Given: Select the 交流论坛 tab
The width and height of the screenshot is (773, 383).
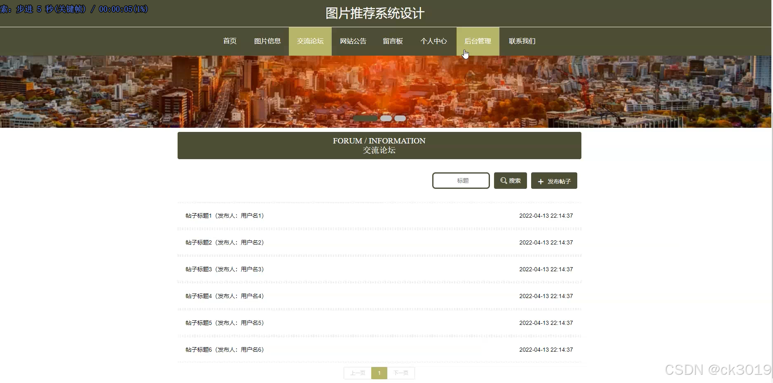Looking at the screenshot, I should tap(310, 41).
